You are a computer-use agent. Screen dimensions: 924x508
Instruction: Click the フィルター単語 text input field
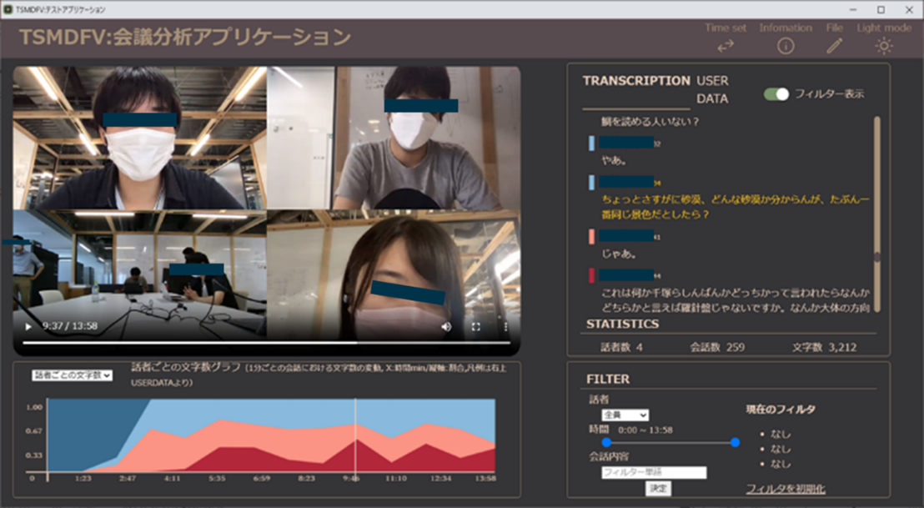point(654,472)
